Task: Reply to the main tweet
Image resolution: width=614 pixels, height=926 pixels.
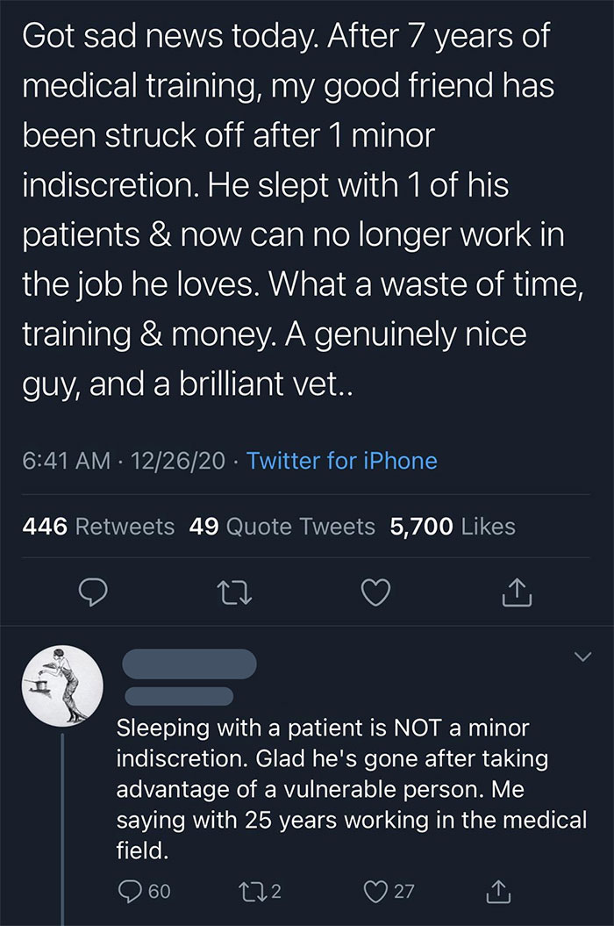Action: 93,592
